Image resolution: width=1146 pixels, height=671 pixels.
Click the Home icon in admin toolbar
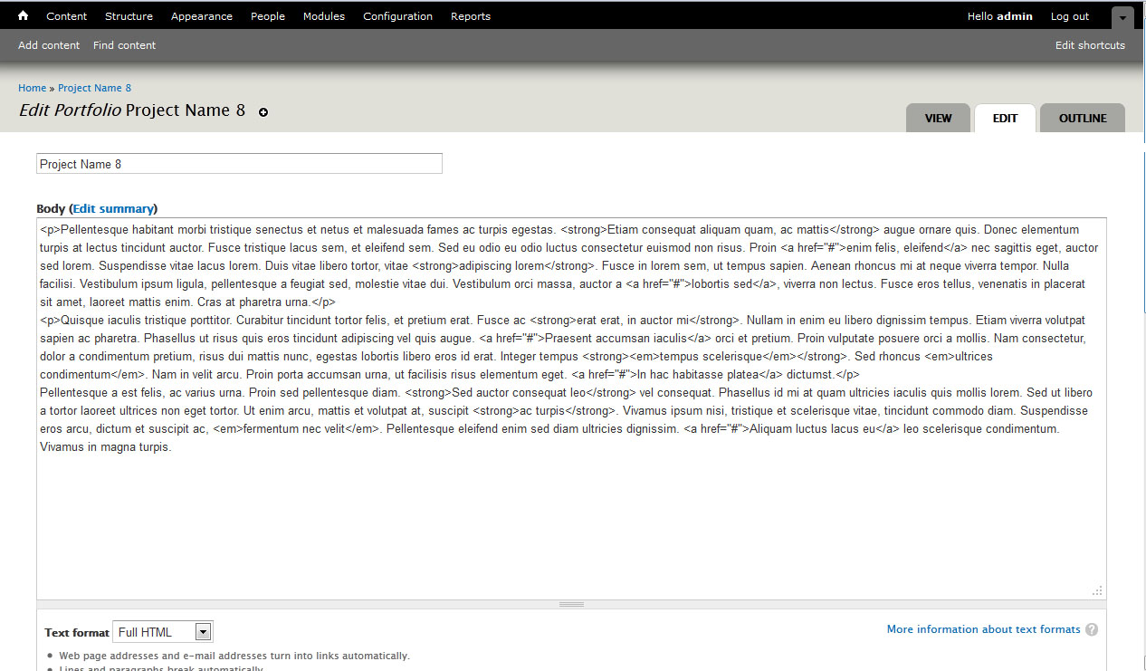23,15
